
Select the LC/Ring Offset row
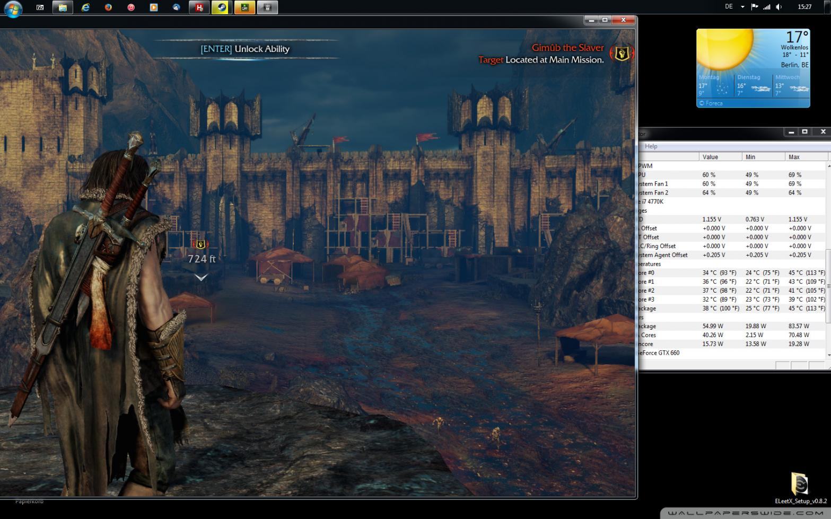pyautogui.click(x=732, y=246)
